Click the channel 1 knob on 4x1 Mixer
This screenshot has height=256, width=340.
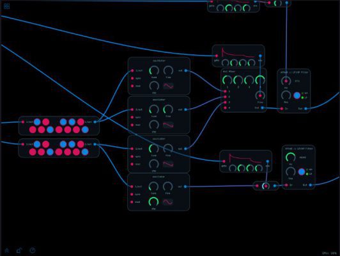(228, 80)
